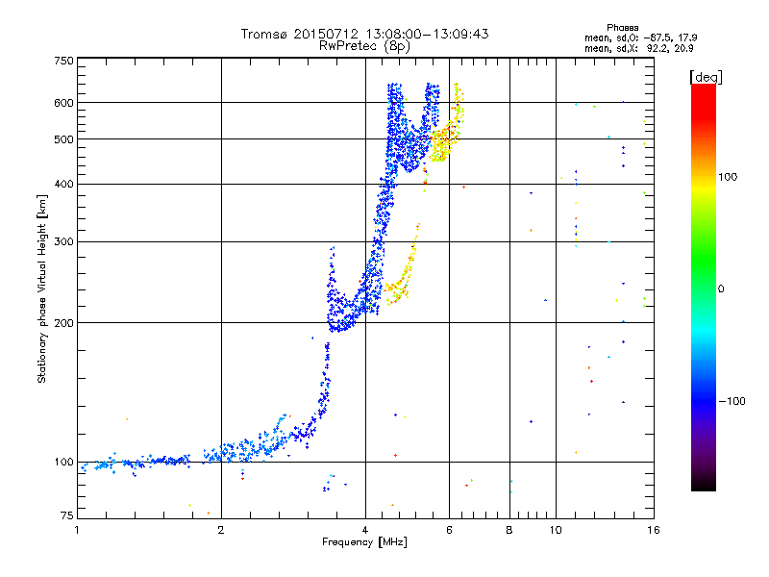Click the x-axis label 'Frequency [MHz]'
769x577 pixels.
point(364,542)
